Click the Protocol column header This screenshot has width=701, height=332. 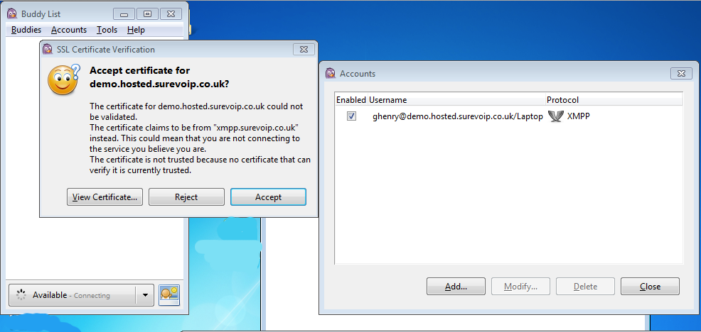614,100
